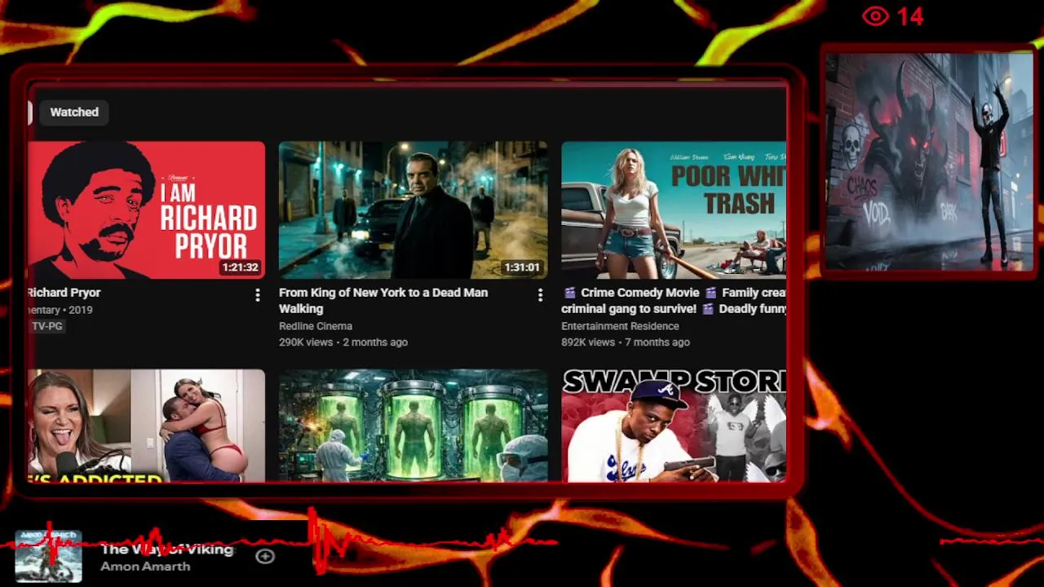Click the 1:31:01 duration badge

(522, 267)
